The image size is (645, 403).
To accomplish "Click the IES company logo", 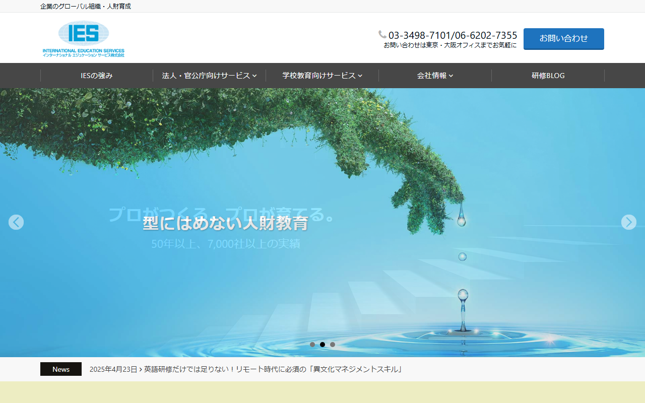I will pyautogui.click(x=84, y=38).
